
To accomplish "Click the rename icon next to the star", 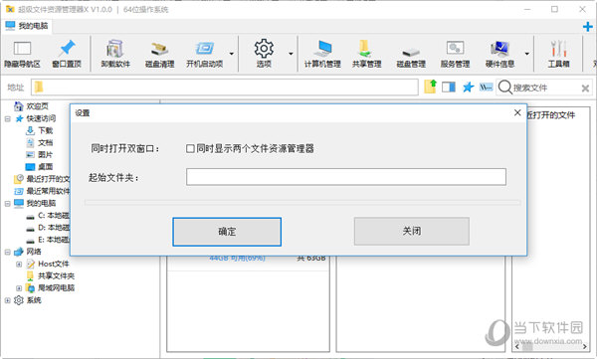I will 486,88.
